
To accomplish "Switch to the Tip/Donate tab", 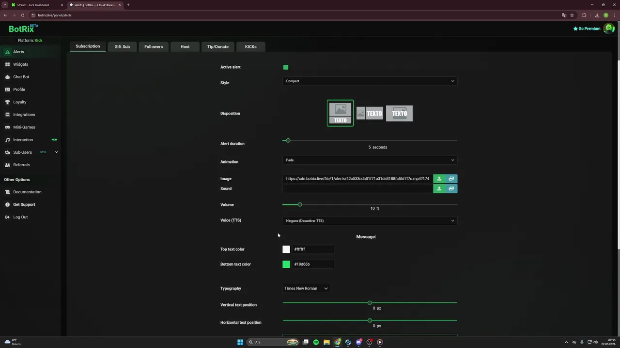I will click(218, 47).
